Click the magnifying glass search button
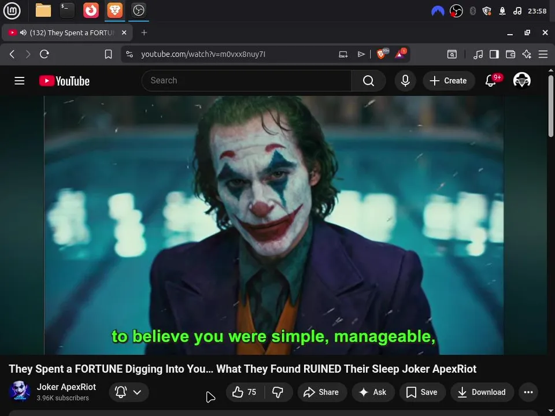The image size is (555, 416). coord(368,81)
